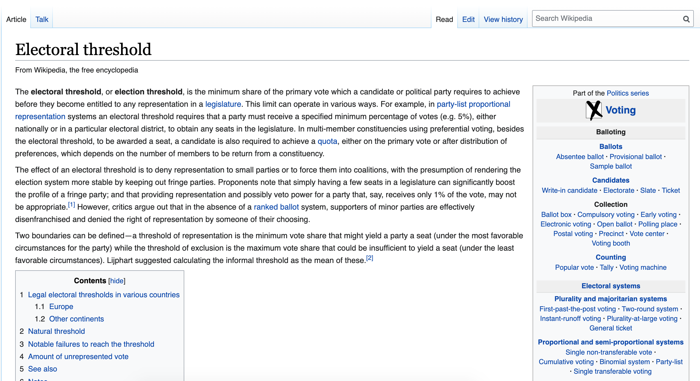The image size is (700, 381).
Task: Switch to the Talk tab
Action: pos(42,19)
